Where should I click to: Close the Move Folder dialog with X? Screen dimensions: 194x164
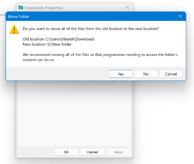click(x=180, y=16)
